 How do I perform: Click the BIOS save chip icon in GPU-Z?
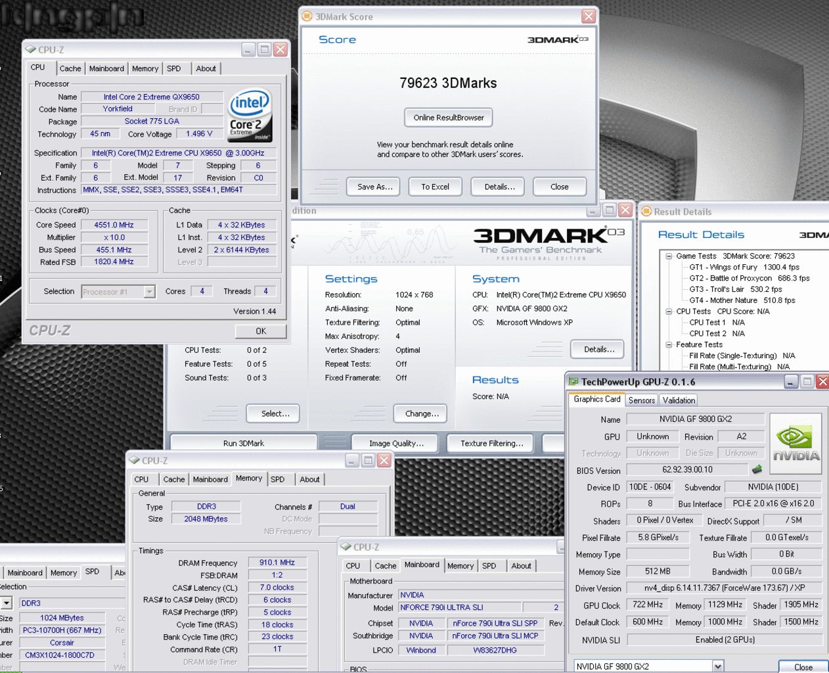[757, 469]
